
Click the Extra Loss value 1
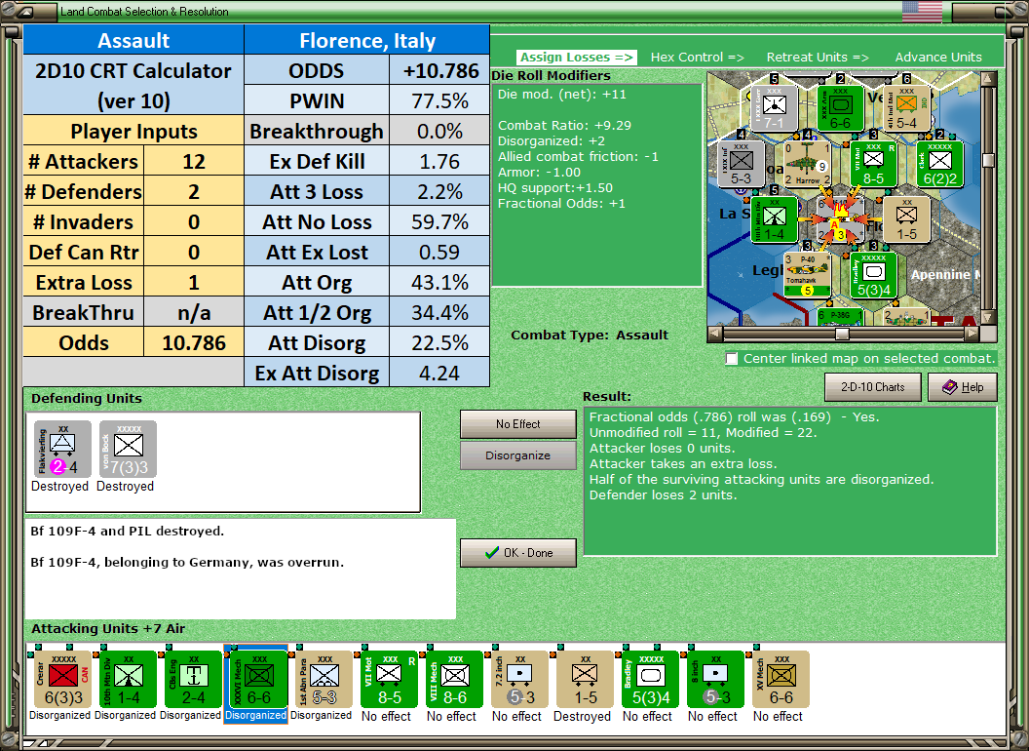pyautogui.click(x=194, y=283)
